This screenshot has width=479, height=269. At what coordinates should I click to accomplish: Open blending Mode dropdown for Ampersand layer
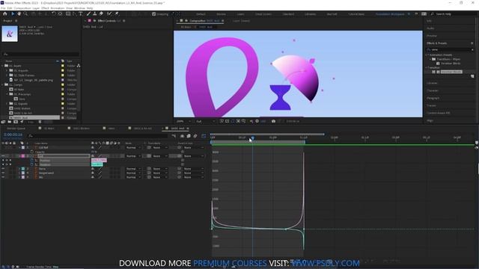133,173
